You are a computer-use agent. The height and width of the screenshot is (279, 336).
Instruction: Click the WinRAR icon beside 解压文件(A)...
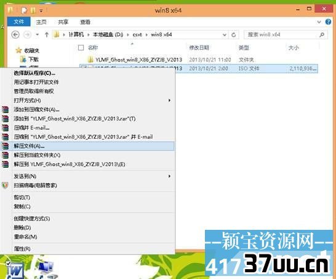(5, 146)
